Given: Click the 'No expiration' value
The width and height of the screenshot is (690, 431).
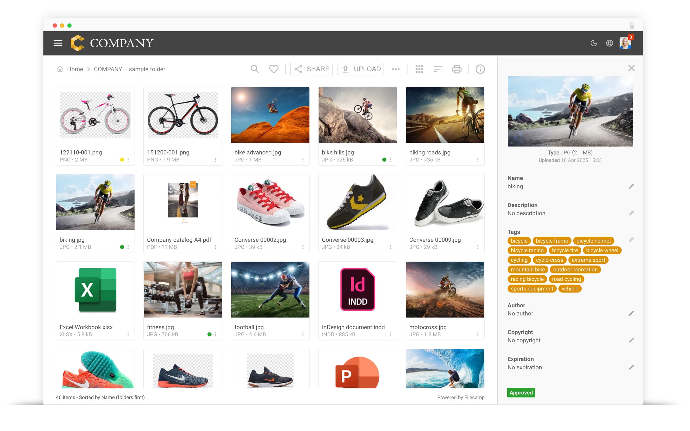Looking at the screenshot, I should [525, 367].
